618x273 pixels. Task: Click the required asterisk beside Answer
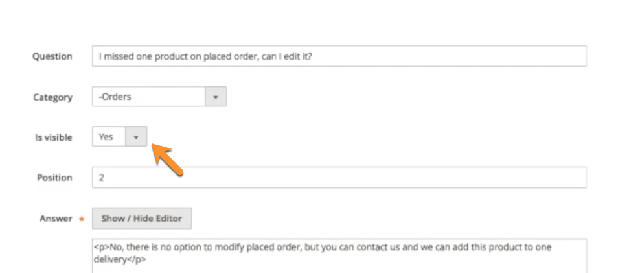(x=81, y=219)
